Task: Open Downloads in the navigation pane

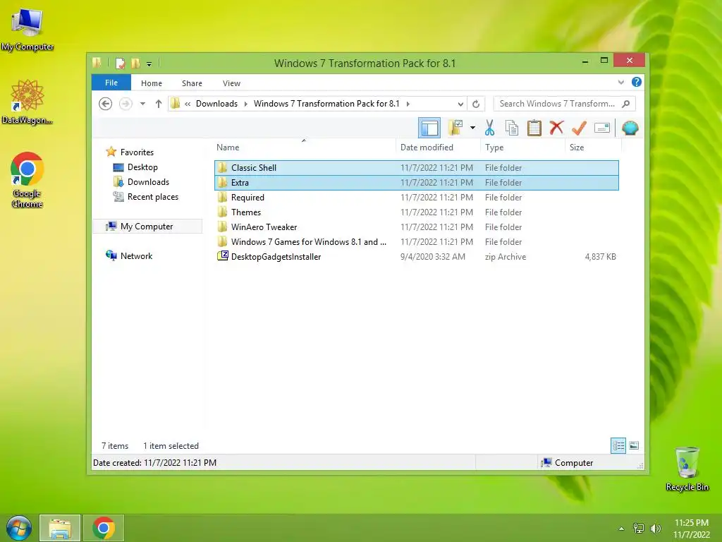Action: click(141, 181)
